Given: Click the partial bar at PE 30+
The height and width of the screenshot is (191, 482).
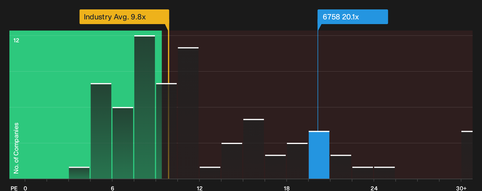Looking at the screenshot, I should [467, 155].
